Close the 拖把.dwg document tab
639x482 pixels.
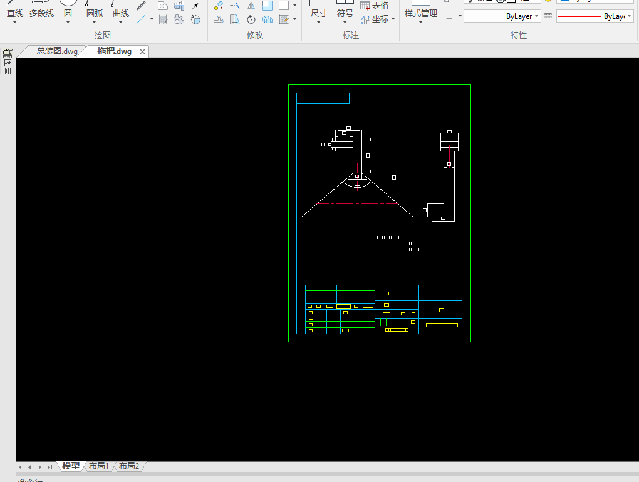(x=142, y=52)
